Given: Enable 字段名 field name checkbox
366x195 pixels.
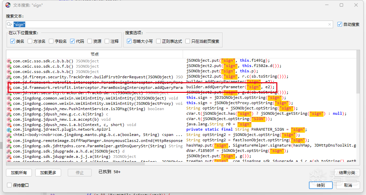Looking at the screenshot, I should click(x=51, y=41).
